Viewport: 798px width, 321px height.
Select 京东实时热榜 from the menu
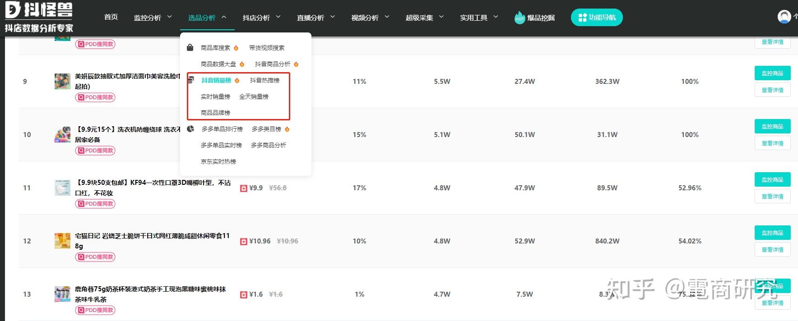point(218,161)
